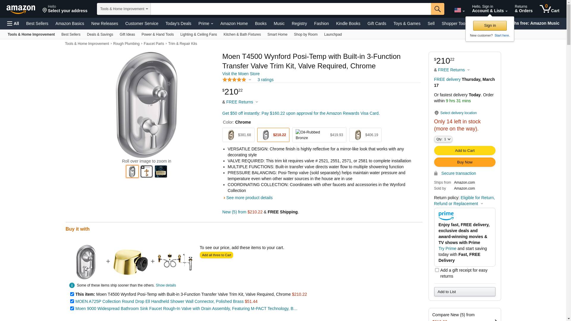Image resolution: width=571 pixels, height=321 pixels.
Task: Click the Add to Cart button
Action: [465, 150]
